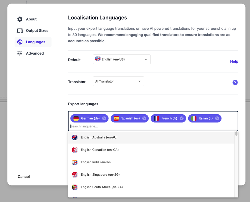The image size is (250, 202).
Task: Open the Default language dropdown
Action: pos(121,59)
